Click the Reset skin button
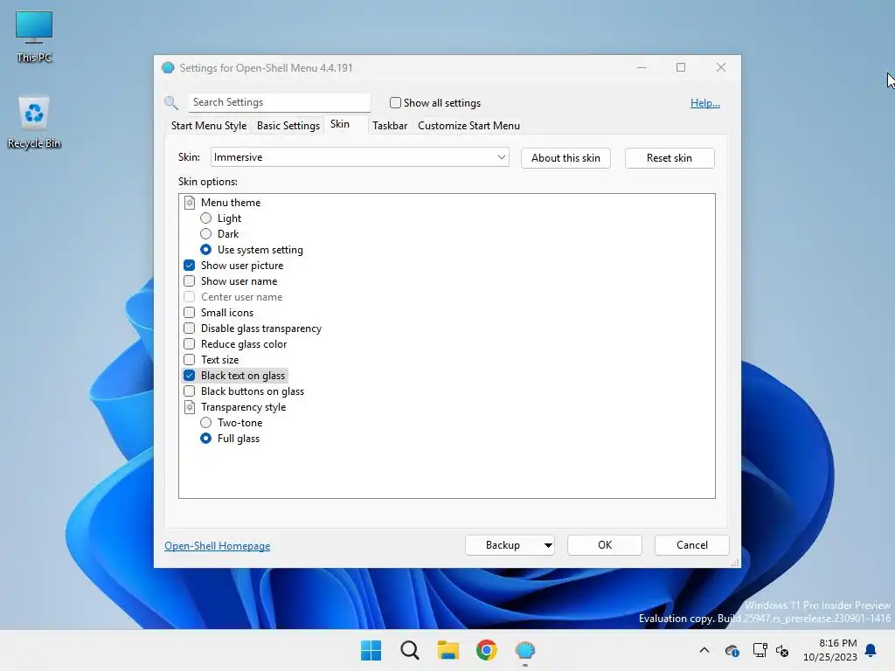The height and width of the screenshot is (671, 895). pyautogui.click(x=670, y=158)
